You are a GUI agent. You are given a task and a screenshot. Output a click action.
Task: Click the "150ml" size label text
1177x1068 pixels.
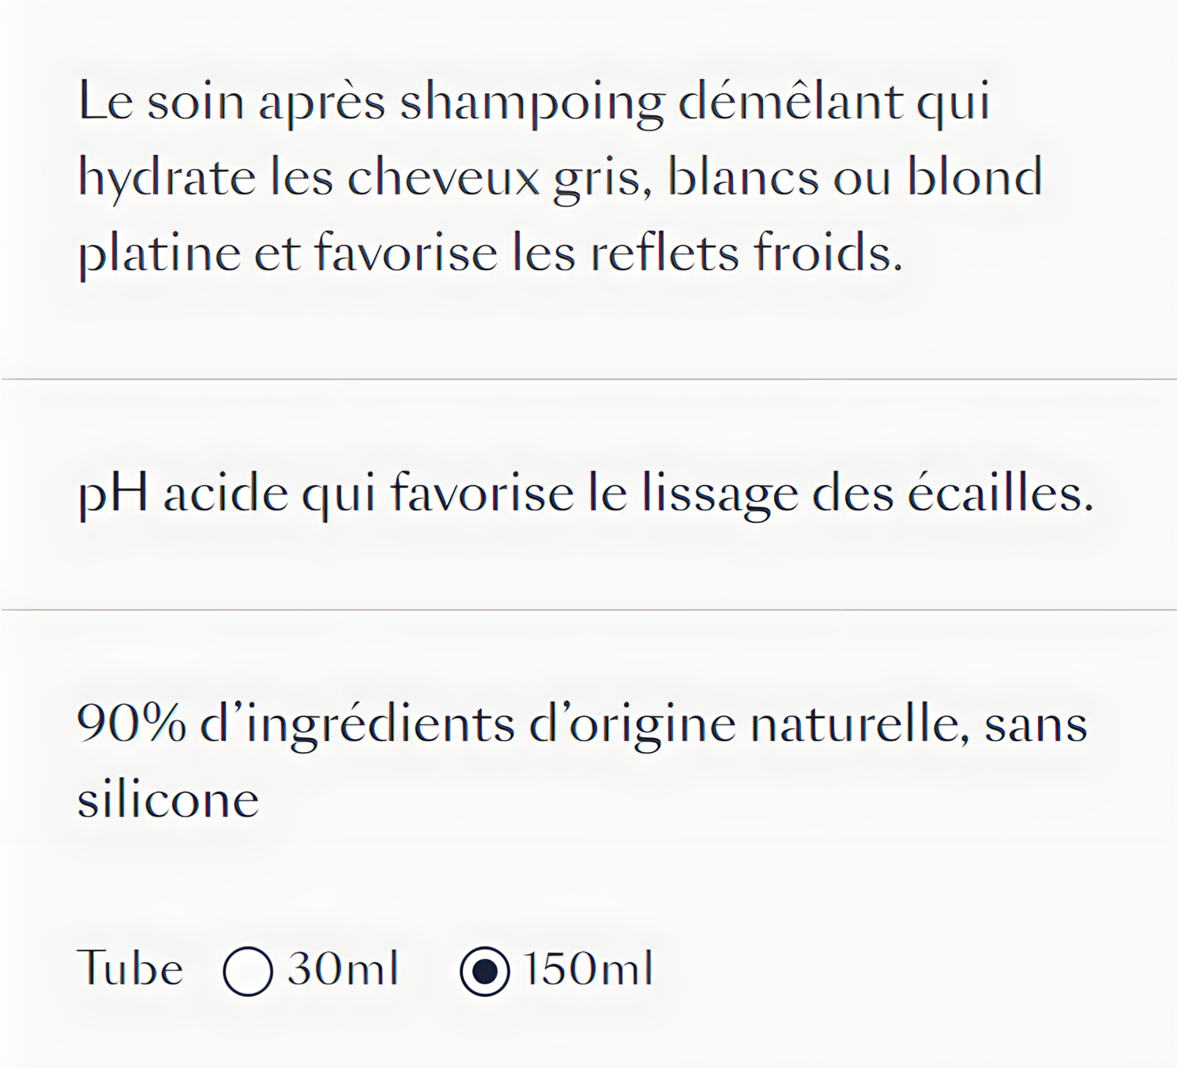click(588, 968)
